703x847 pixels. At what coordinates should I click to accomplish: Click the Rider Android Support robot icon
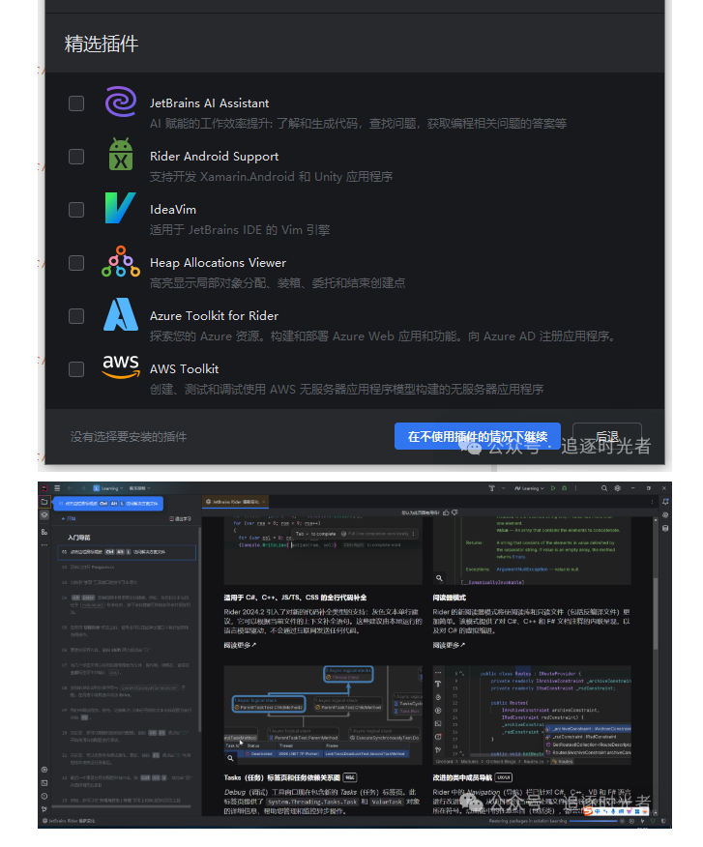coord(121,155)
